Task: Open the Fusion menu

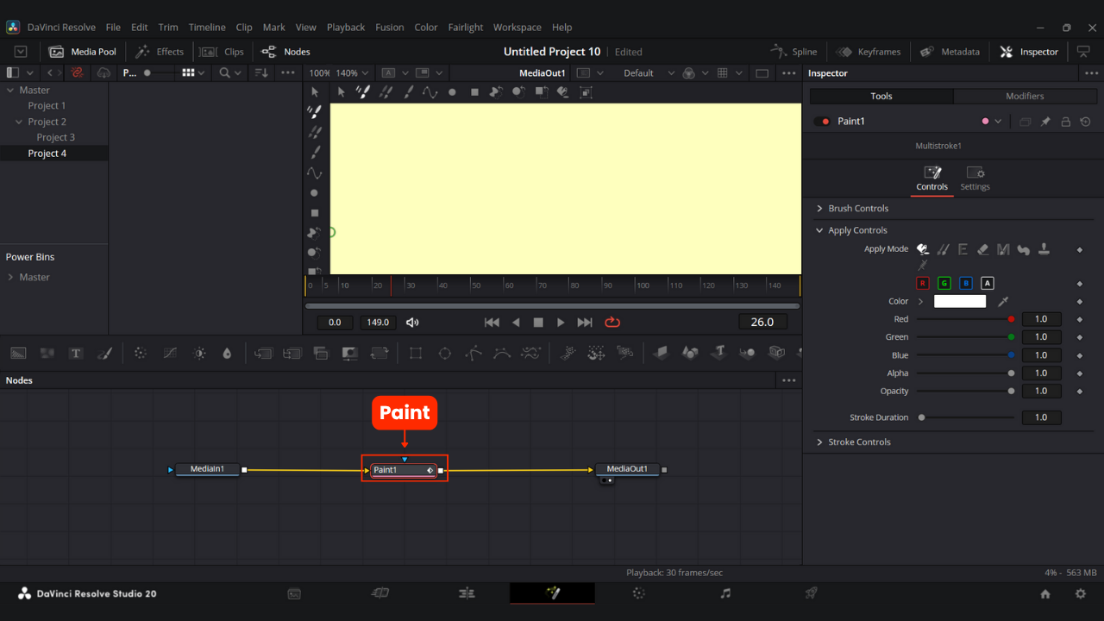Action: (389, 27)
